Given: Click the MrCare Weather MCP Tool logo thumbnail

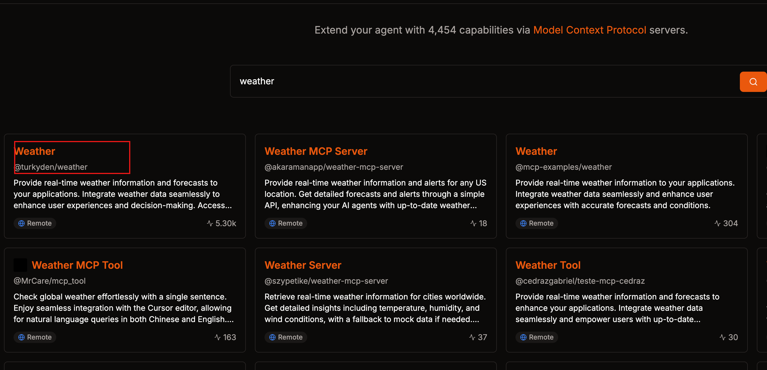Looking at the screenshot, I should pos(20,265).
